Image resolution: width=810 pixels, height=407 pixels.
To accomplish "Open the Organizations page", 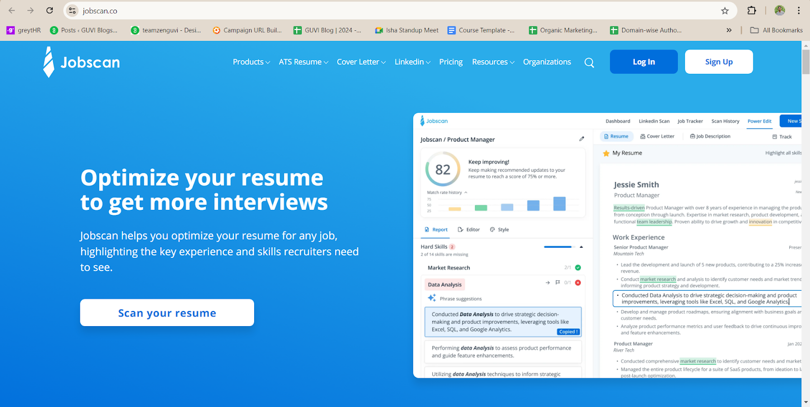I will tap(547, 62).
